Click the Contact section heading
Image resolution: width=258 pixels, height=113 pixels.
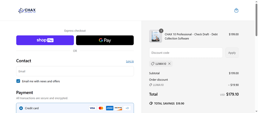click(x=24, y=61)
